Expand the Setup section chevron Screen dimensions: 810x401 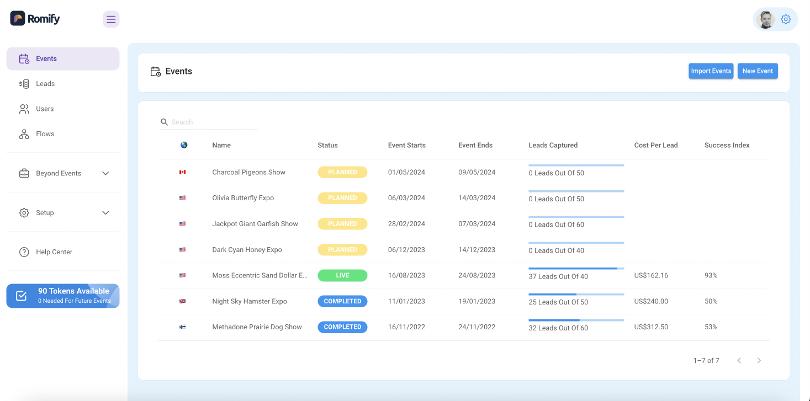click(x=105, y=213)
